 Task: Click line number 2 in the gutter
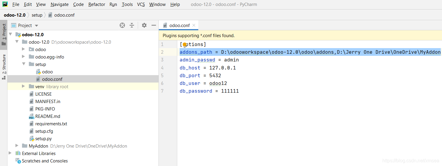tap(162, 52)
